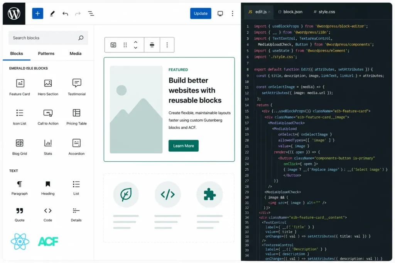Insert the Code block
This screenshot has width=395, height=263.
tap(48, 214)
